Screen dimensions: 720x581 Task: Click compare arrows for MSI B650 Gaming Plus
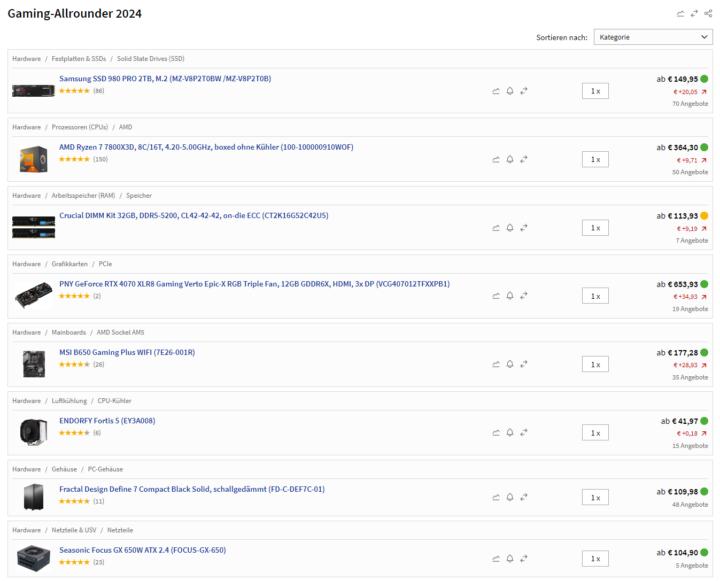click(524, 364)
